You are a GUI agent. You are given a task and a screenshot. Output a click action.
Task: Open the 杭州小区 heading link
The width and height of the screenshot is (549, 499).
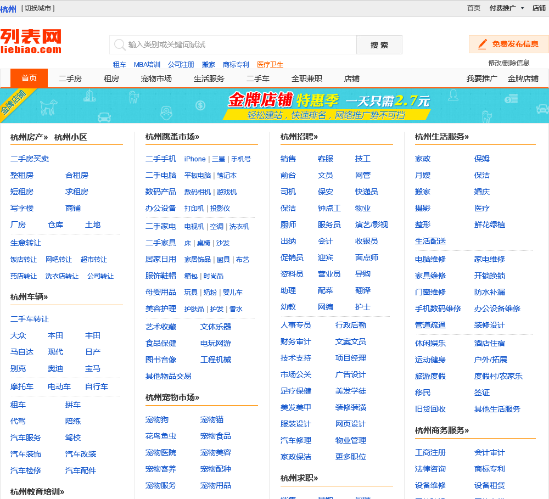click(71, 137)
